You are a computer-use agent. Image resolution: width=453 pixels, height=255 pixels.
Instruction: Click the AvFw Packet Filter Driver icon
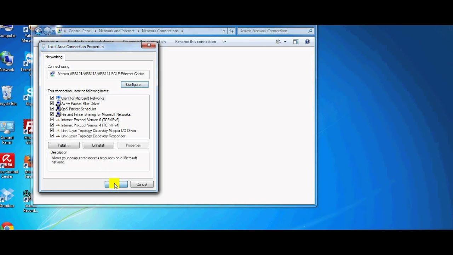click(58, 103)
